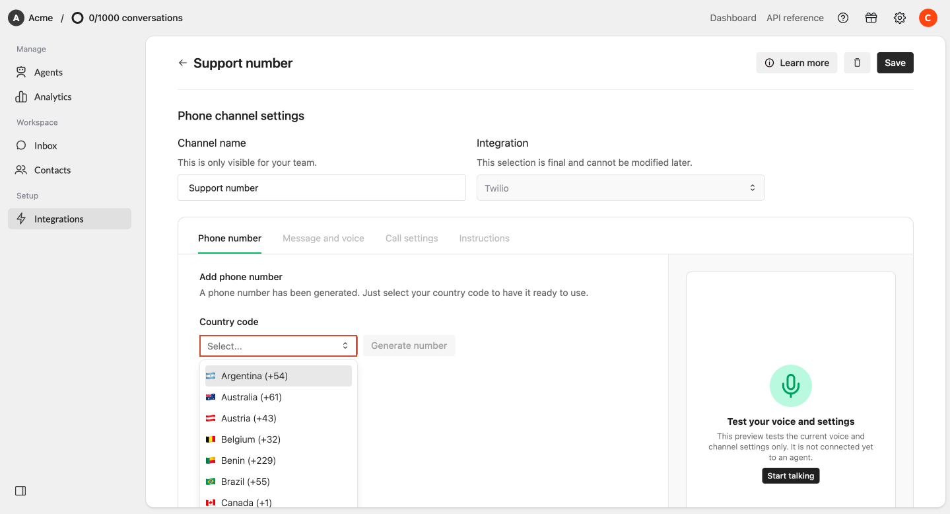
Task: Open the settings gear icon
Action: [900, 18]
